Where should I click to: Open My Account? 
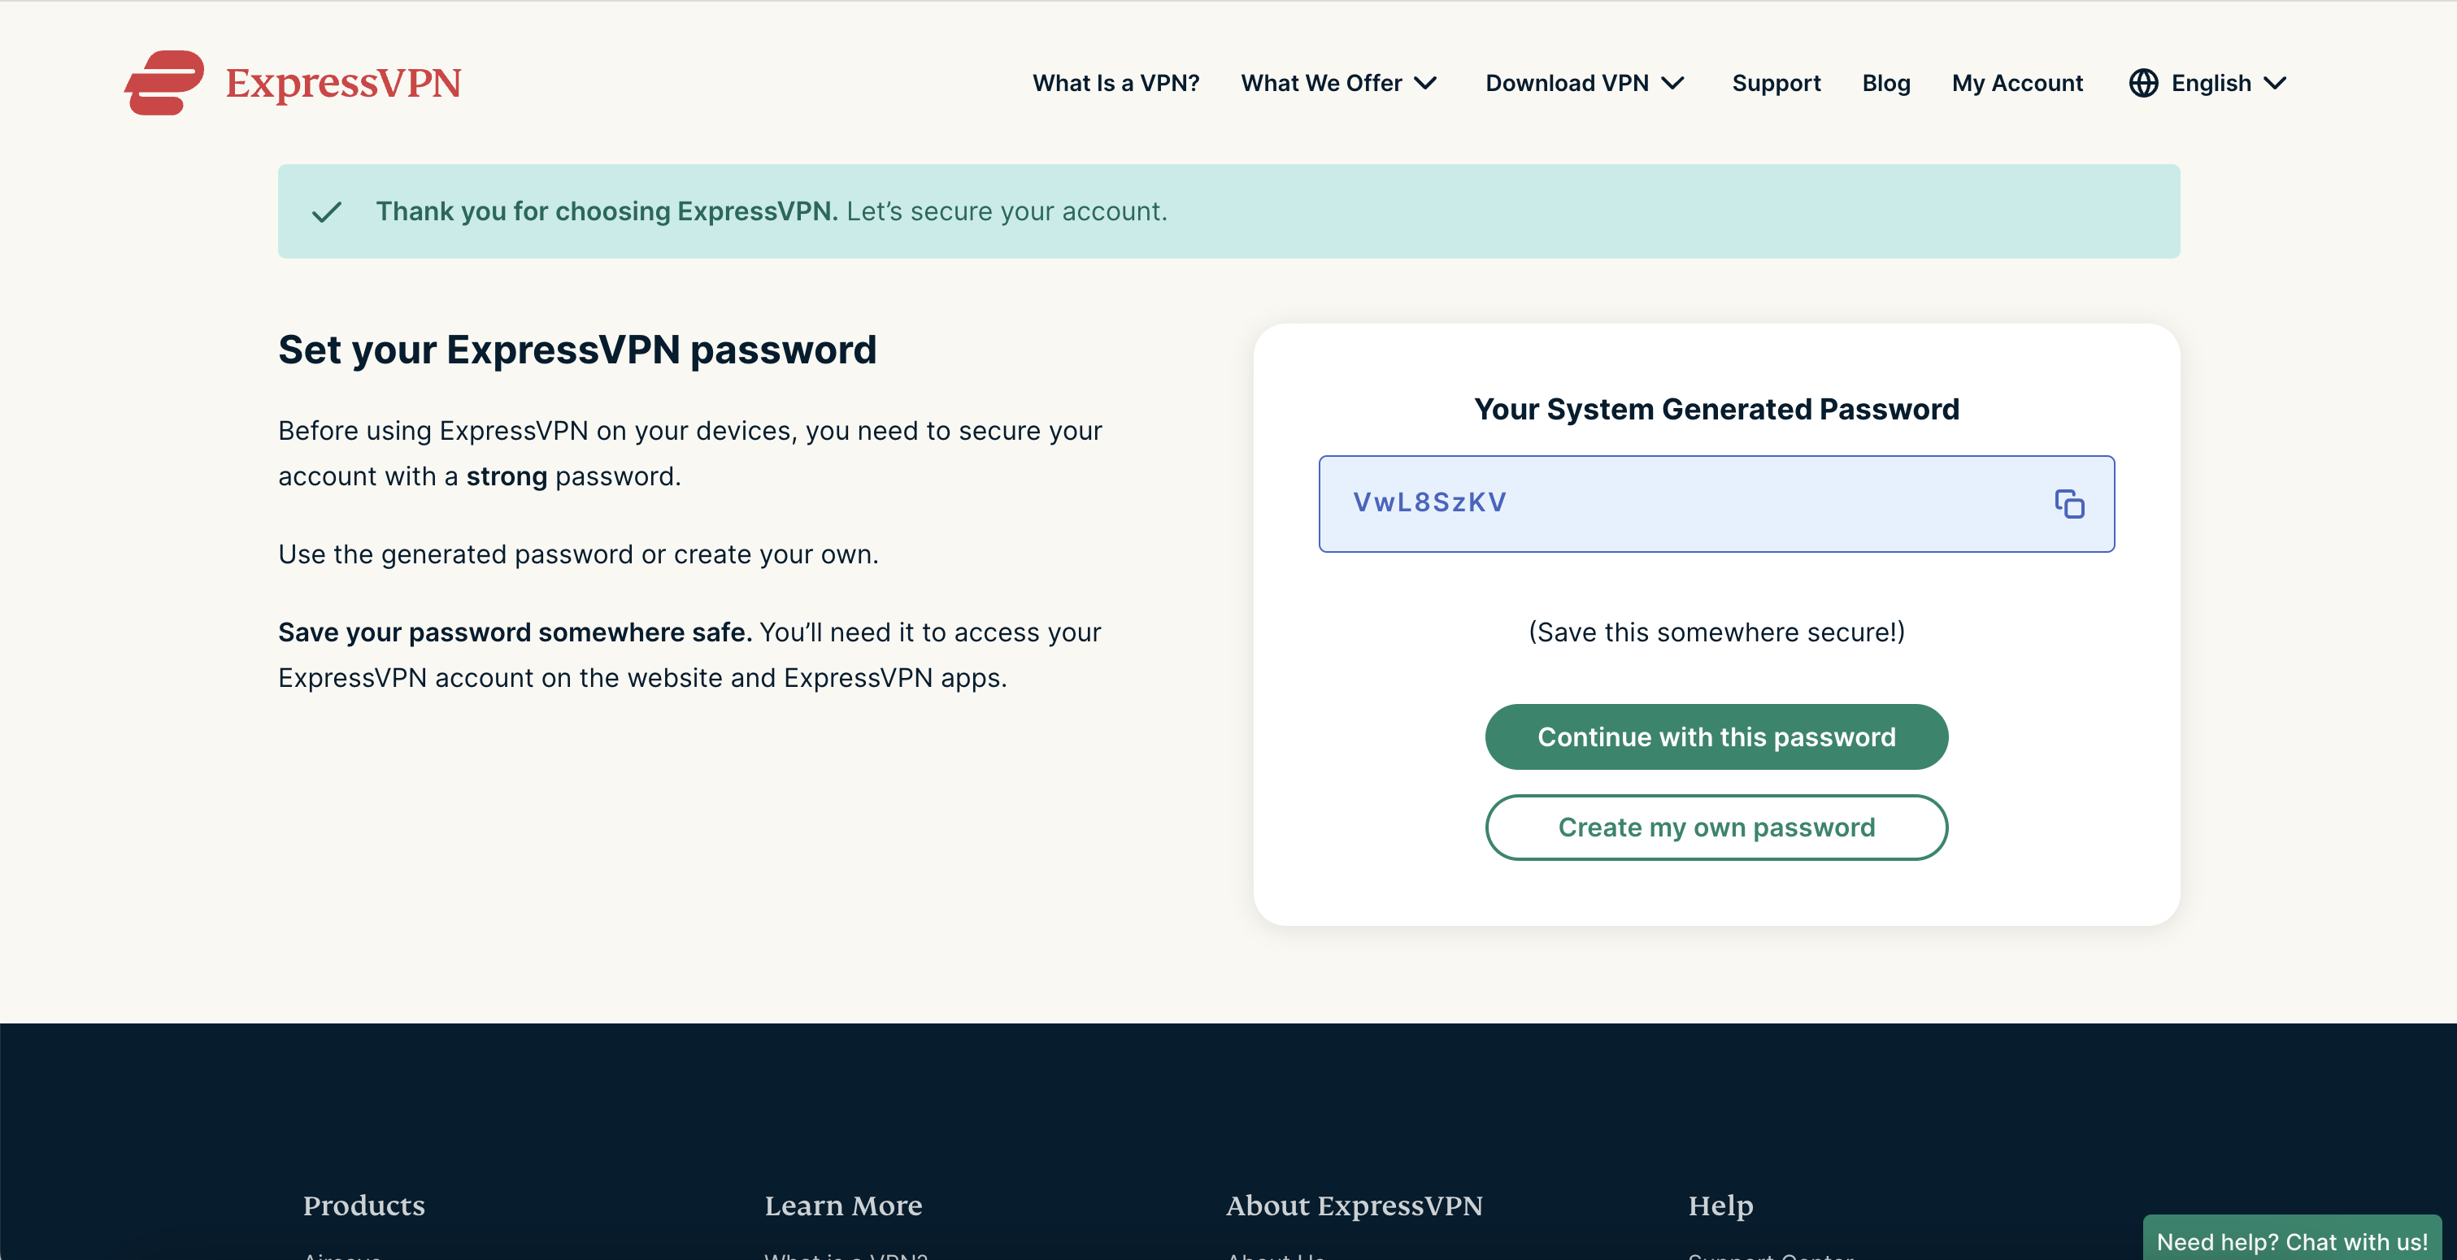tap(2017, 83)
